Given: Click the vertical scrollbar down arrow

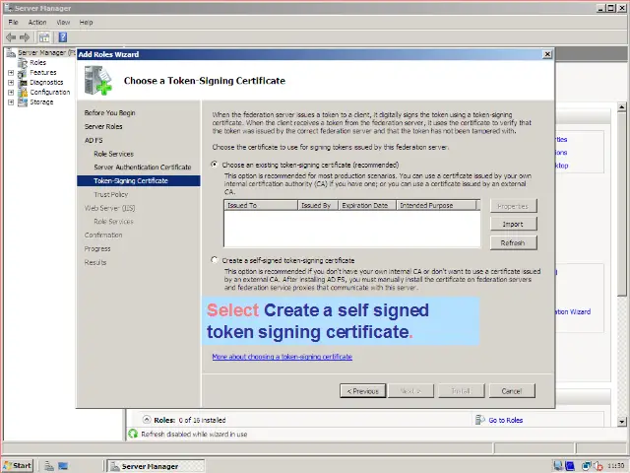Looking at the screenshot, I should click(x=621, y=422).
